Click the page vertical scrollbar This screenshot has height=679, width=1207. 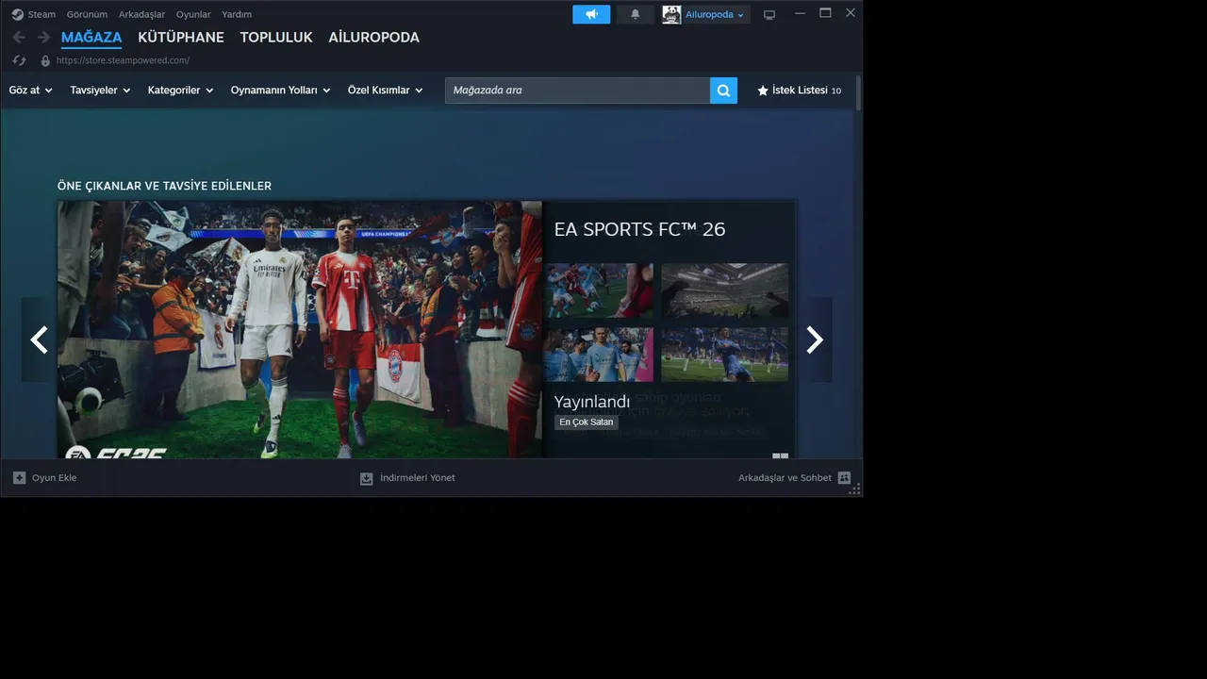pyautogui.click(x=858, y=94)
